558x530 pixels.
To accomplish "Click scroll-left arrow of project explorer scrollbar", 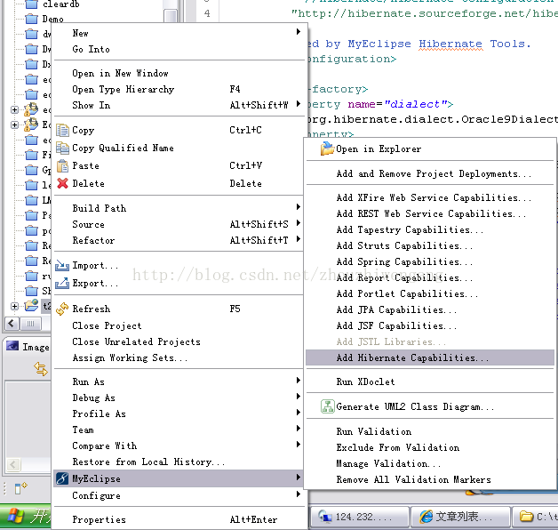I will tap(12, 324).
